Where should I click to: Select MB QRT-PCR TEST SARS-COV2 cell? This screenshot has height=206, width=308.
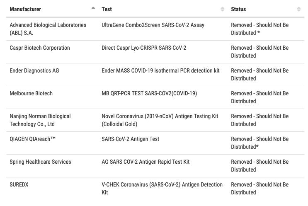tap(149, 93)
